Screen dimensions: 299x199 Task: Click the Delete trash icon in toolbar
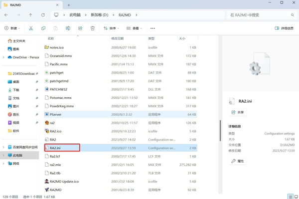point(93,28)
